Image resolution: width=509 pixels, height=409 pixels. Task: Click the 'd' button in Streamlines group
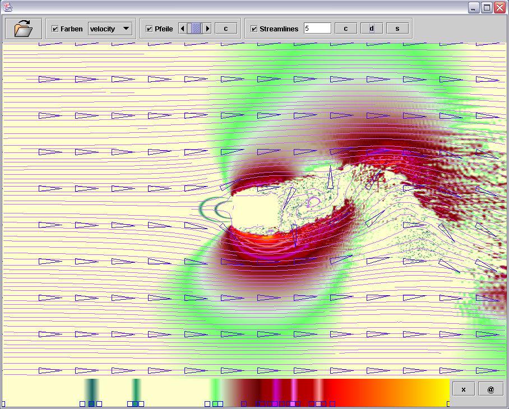pyautogui.click(x=371, y=29)
